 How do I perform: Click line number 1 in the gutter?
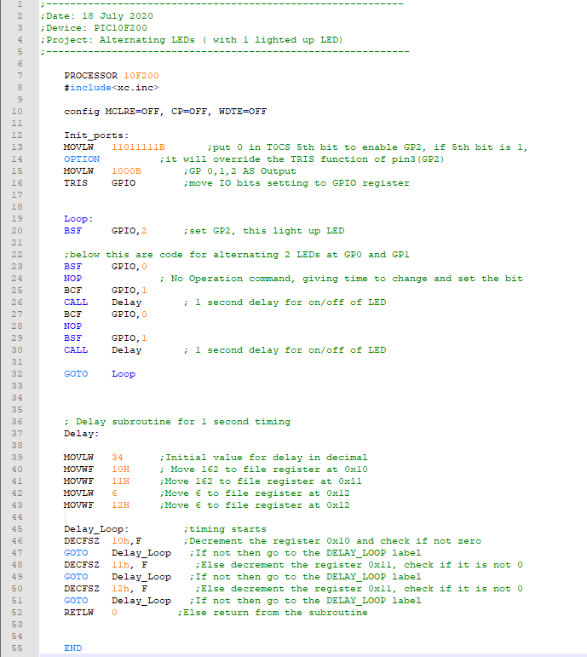click(x=17, y=4)
